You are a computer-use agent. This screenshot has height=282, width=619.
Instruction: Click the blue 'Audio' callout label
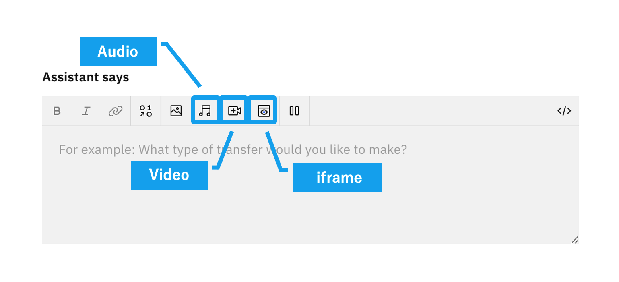click(x=118, y=52)
